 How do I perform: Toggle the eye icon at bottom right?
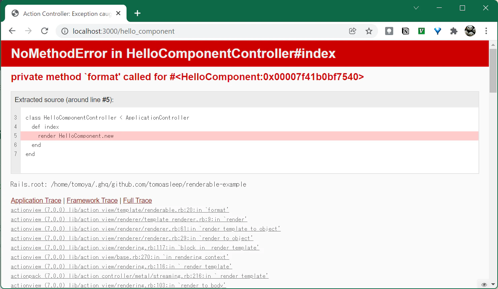(x=484, y=285)
